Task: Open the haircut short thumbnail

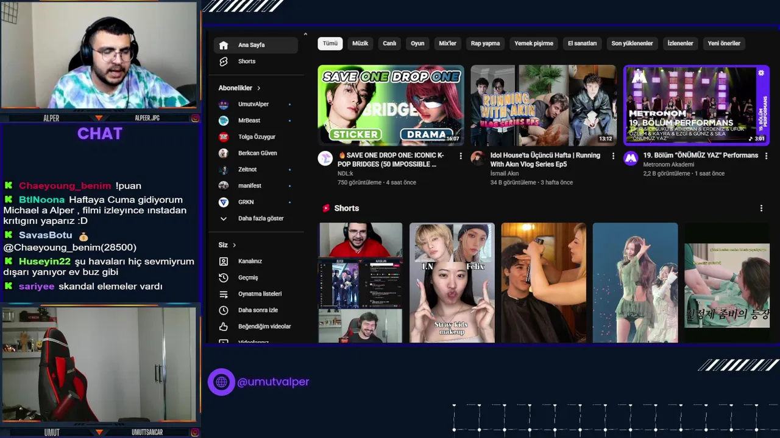Action: point(544,283)
